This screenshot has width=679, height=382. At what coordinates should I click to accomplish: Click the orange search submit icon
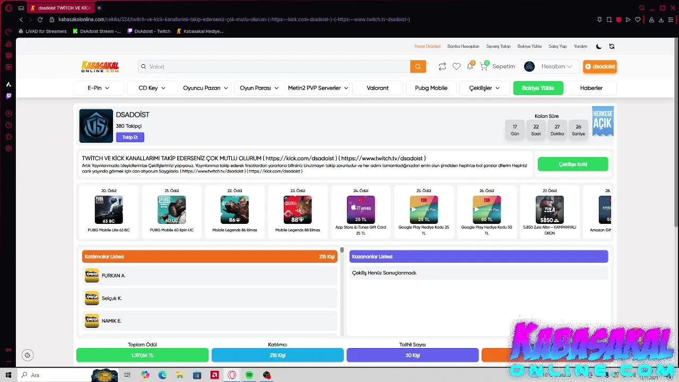coord(417,66)
